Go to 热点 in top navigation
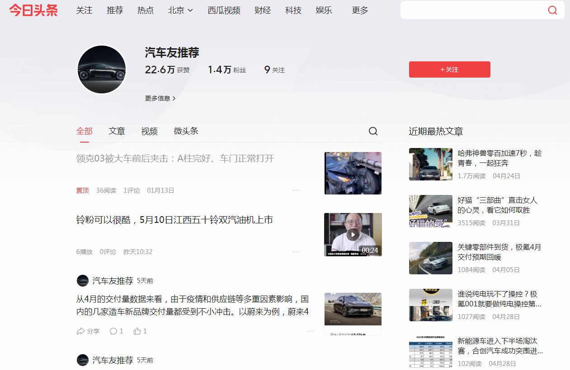Screen dimensions: 570x370 click(x=146, y=10)
